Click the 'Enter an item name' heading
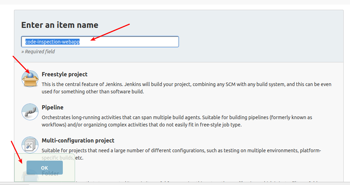Image resolution: width=350 pixels, height=185 pixels. [60, 25]
